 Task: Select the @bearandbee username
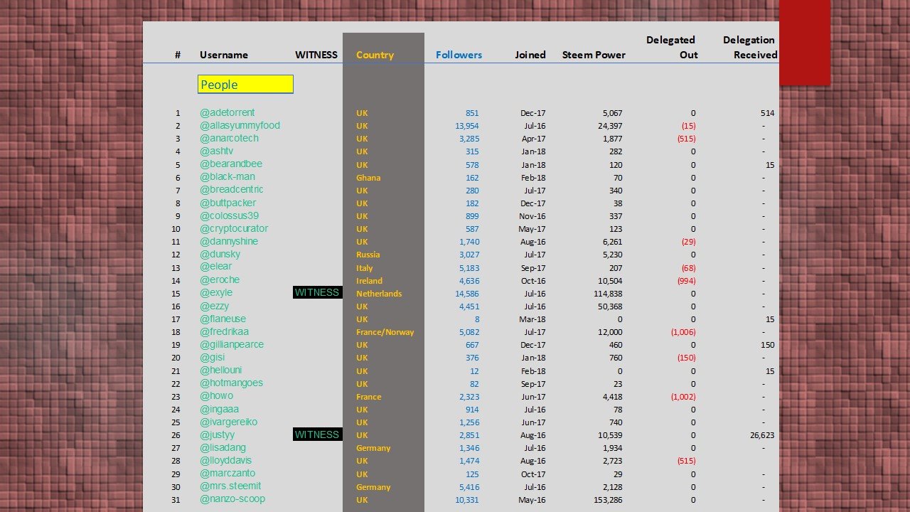230,164
